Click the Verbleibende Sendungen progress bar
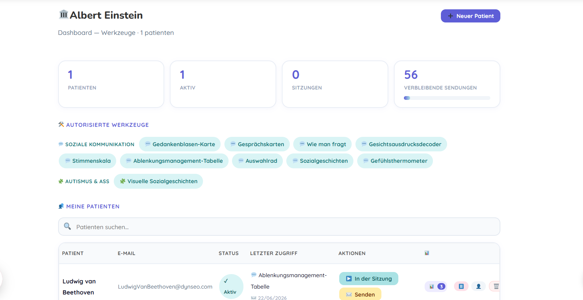 [x=447, y=98]
